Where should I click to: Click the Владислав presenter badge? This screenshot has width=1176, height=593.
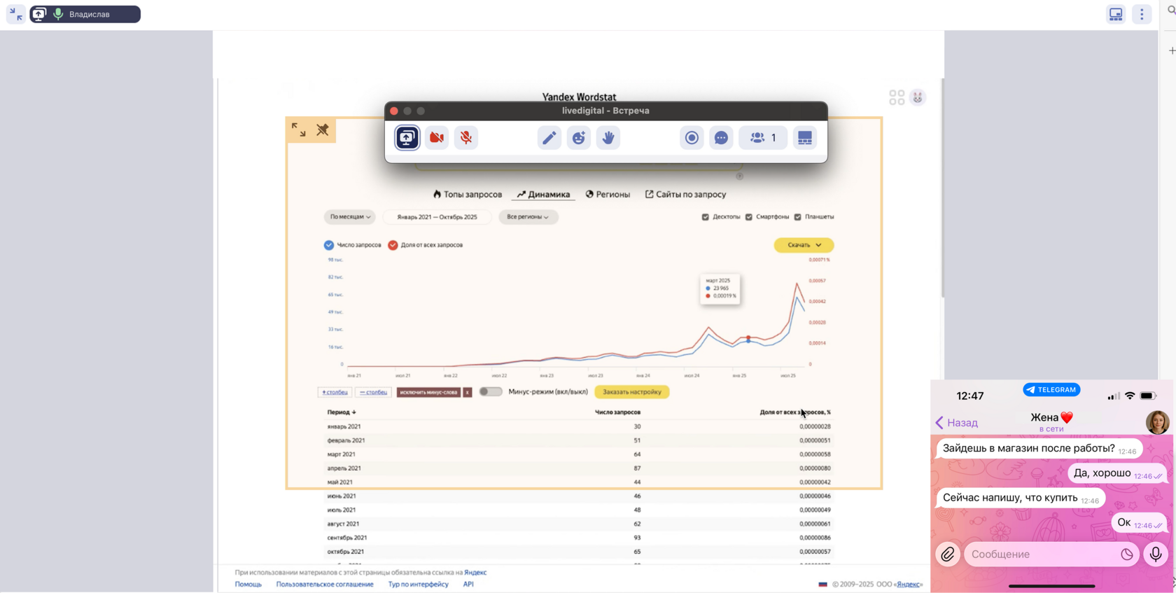tap(85, 14)
